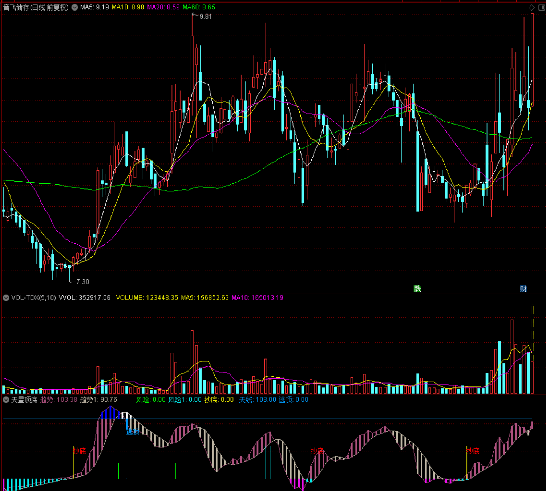This screenshot has width=546, height=491.
Task: Click the MA20: 8.59 label
Action: pyautogui.click(x=163, y=7)
